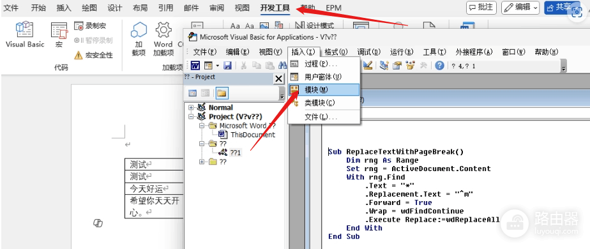Screen dimensions: 590x249
Task: Insert rich text content control (first Aa)
Action: 235,26
